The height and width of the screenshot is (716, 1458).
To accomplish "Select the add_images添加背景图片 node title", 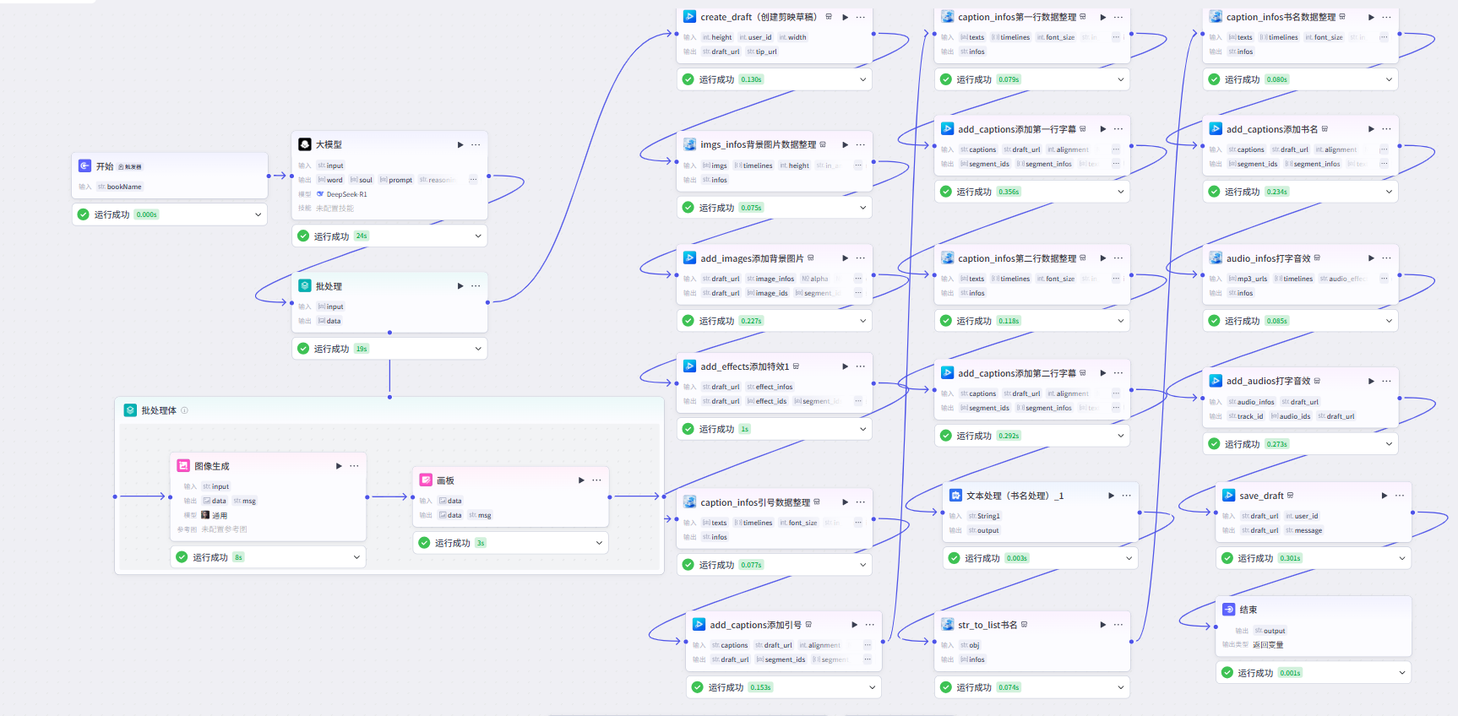I will coord(752,258).
